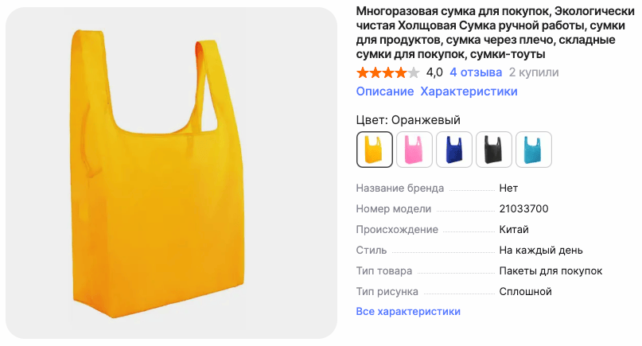Open the 4 отзыва reviews link
This screenshot has height=346, width=642.
tap(476, 72)
